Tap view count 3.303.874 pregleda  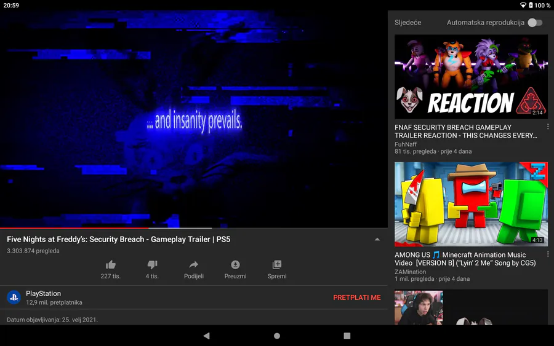coord(33,251)
